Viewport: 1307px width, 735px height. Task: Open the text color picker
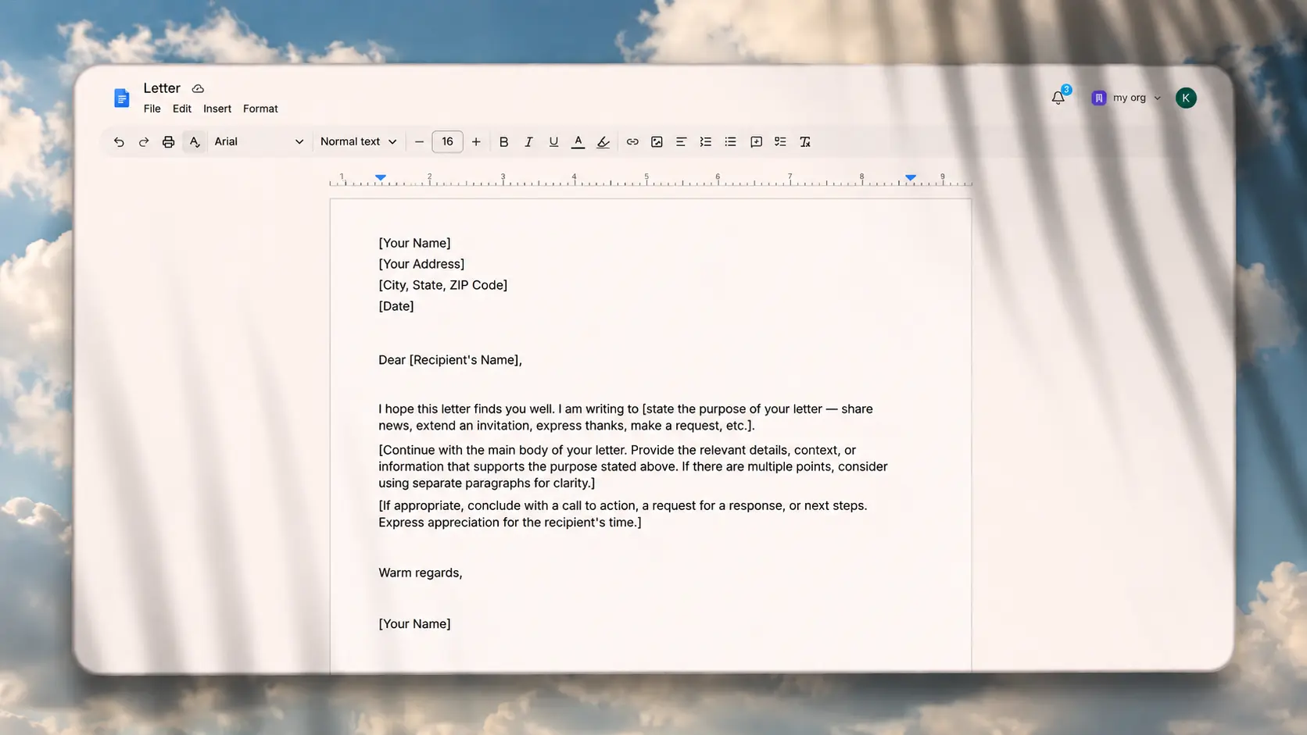(x=578, y=142)
